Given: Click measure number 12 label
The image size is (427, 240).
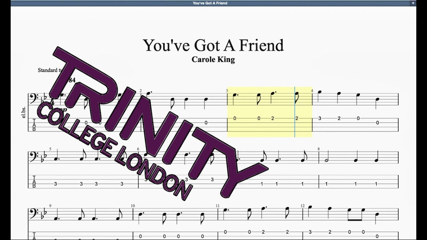Looking at the screenshot, I should pos(302,206).
